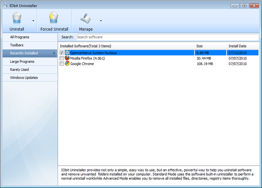Click the Search software input field
The width and height of the screenshot is (262, 188).
pos(168,37)
